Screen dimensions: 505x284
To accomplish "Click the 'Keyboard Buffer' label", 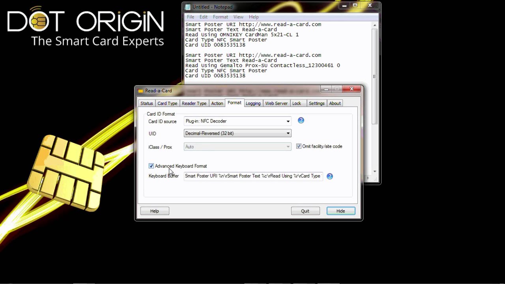I will 163,176.
